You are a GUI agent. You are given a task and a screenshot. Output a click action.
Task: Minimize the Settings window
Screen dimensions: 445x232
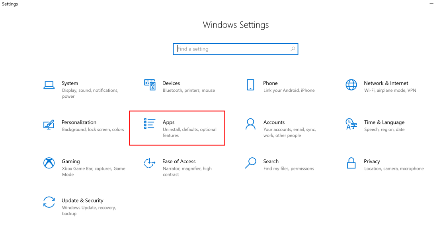(431, 4)
